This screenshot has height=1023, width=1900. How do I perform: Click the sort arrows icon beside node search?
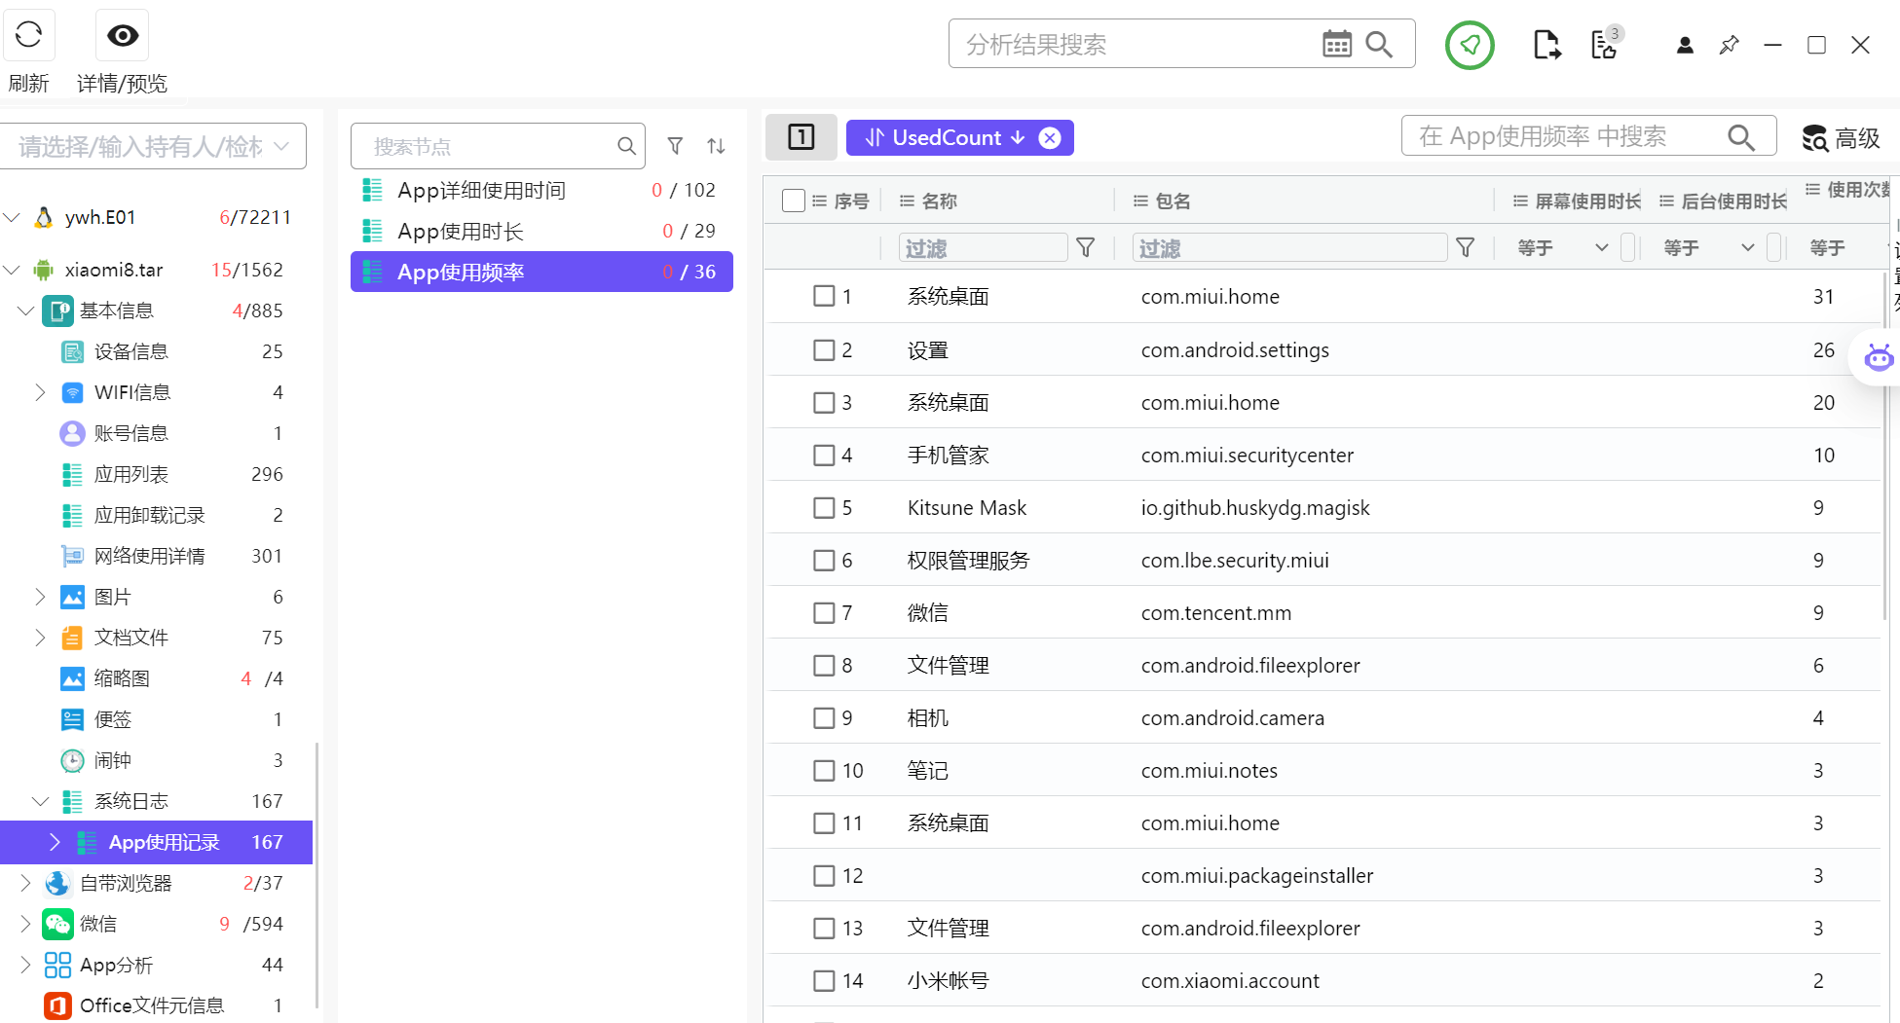tap(717, 146)
